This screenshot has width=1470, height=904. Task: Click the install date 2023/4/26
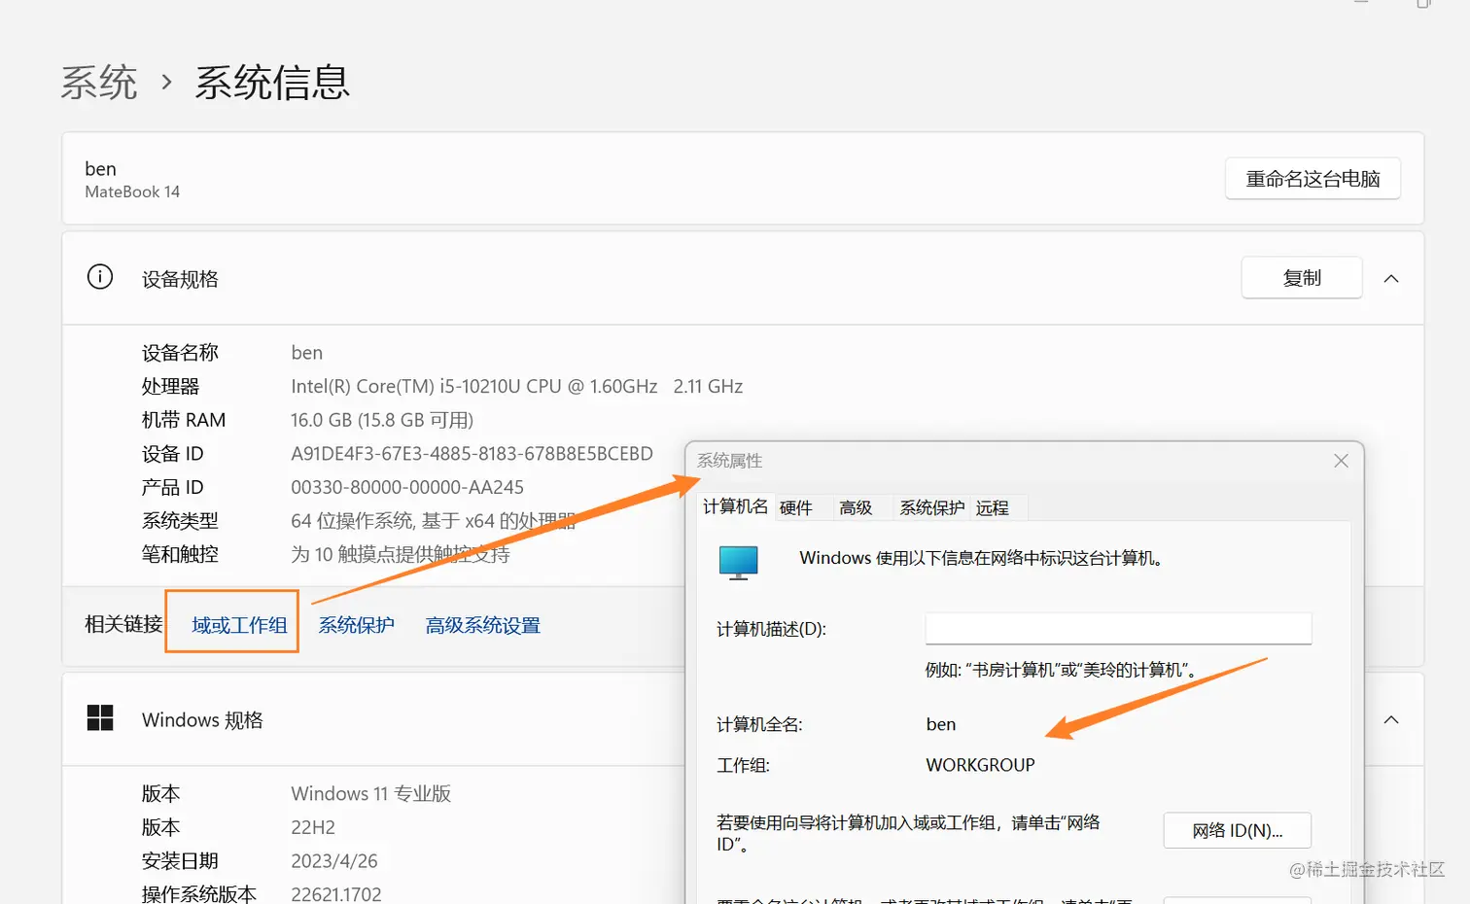[x=334, y=861]
